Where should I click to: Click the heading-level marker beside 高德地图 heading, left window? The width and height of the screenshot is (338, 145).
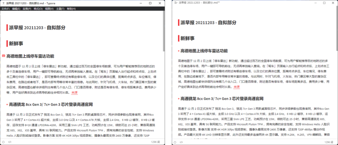coord(3,56)
